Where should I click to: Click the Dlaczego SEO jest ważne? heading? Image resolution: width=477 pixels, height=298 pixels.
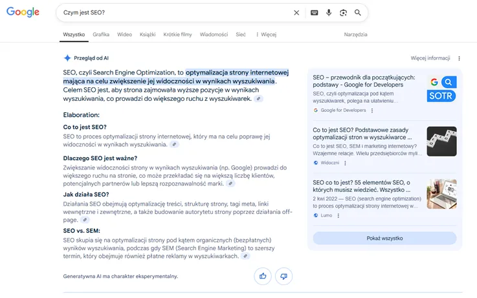point(100,158)
